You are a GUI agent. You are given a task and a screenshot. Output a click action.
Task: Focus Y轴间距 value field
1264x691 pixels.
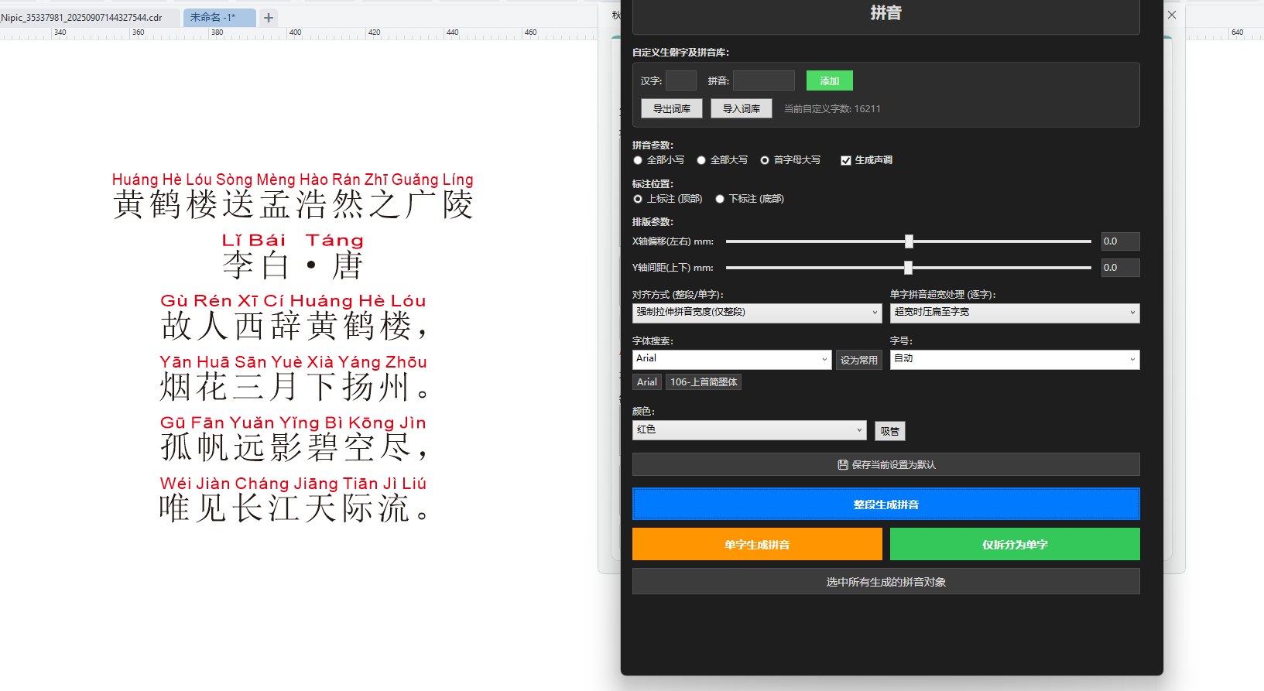pos(1121,268)
